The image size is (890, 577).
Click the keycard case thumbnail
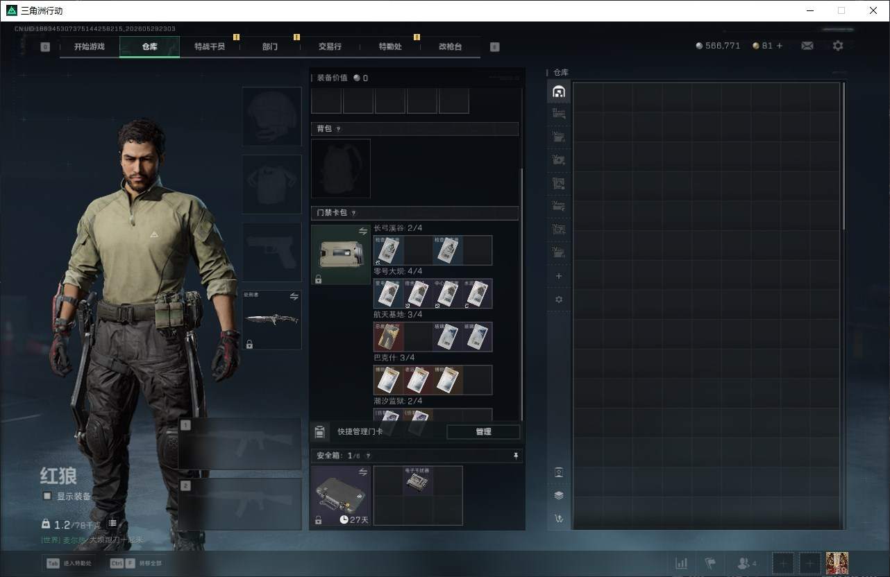341,255
